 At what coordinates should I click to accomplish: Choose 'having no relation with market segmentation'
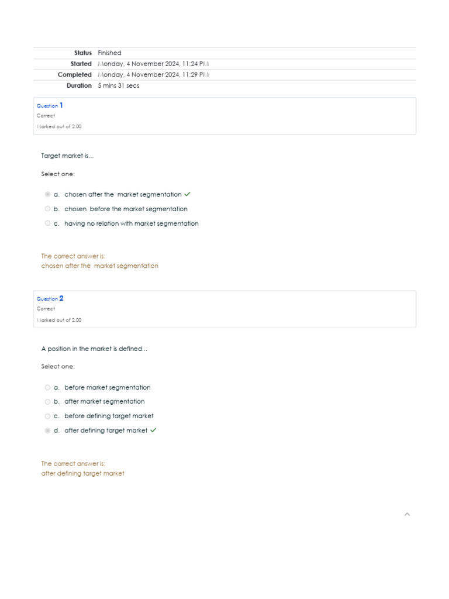click(47, 223)
